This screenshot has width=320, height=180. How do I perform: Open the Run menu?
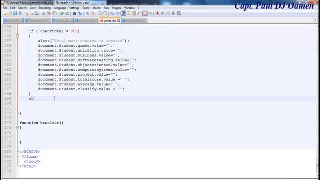(106, 8)
